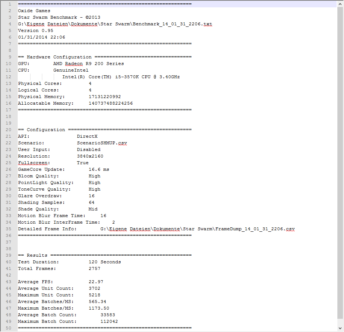344x332 pixels.
Task: Click the API value 'DirectX'
Action: point(87,136)
